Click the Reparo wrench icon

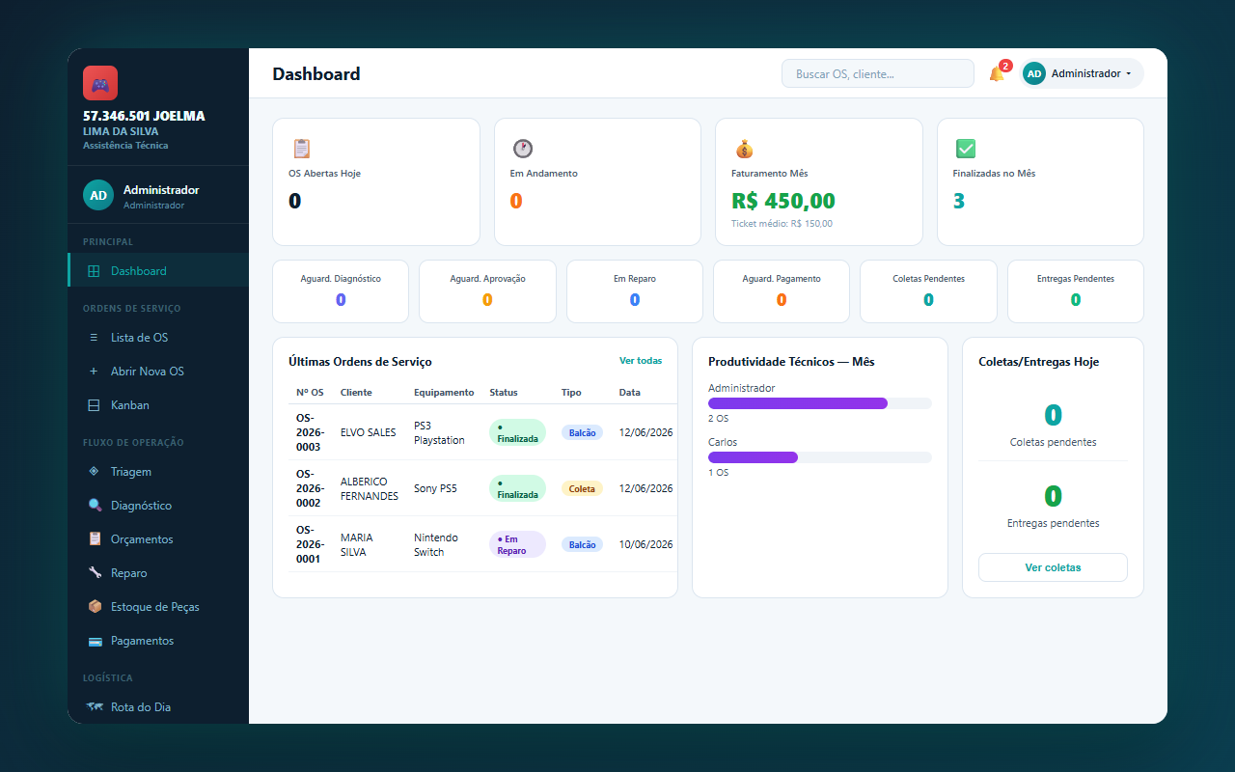pyautogui.click(x=95, y=573)
